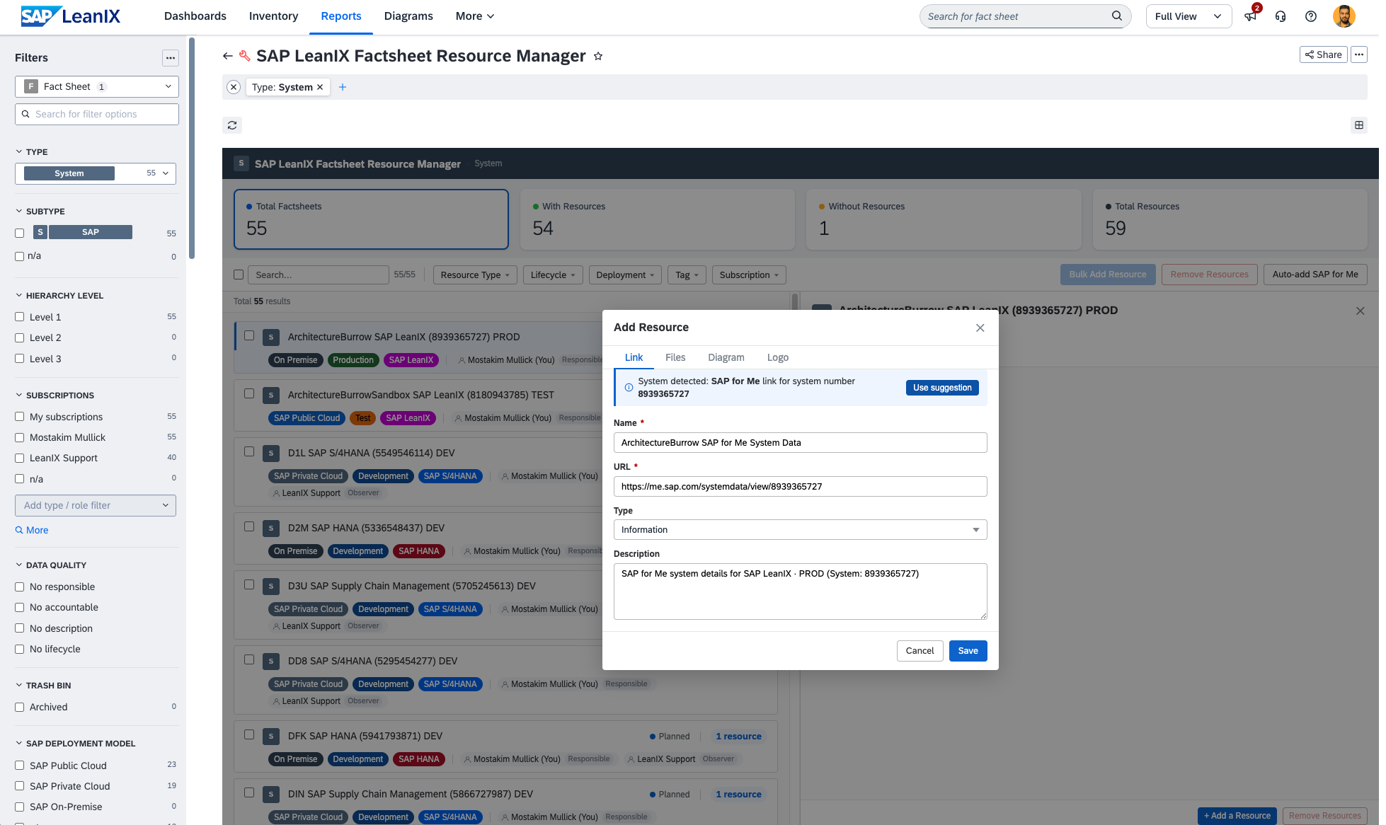
Task: Open the report options ellipsis next to Share
Action: tap(1359, 54)
